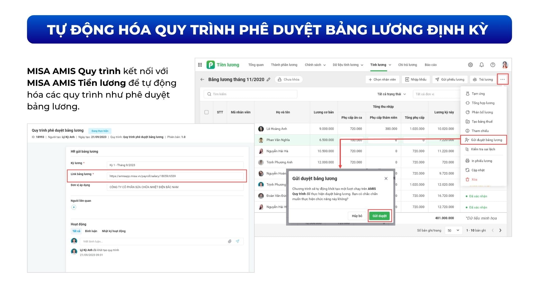The height and width of the screenshot is (303, 539).
Task: Open the settings gear icon
Action: click(471, 65)
